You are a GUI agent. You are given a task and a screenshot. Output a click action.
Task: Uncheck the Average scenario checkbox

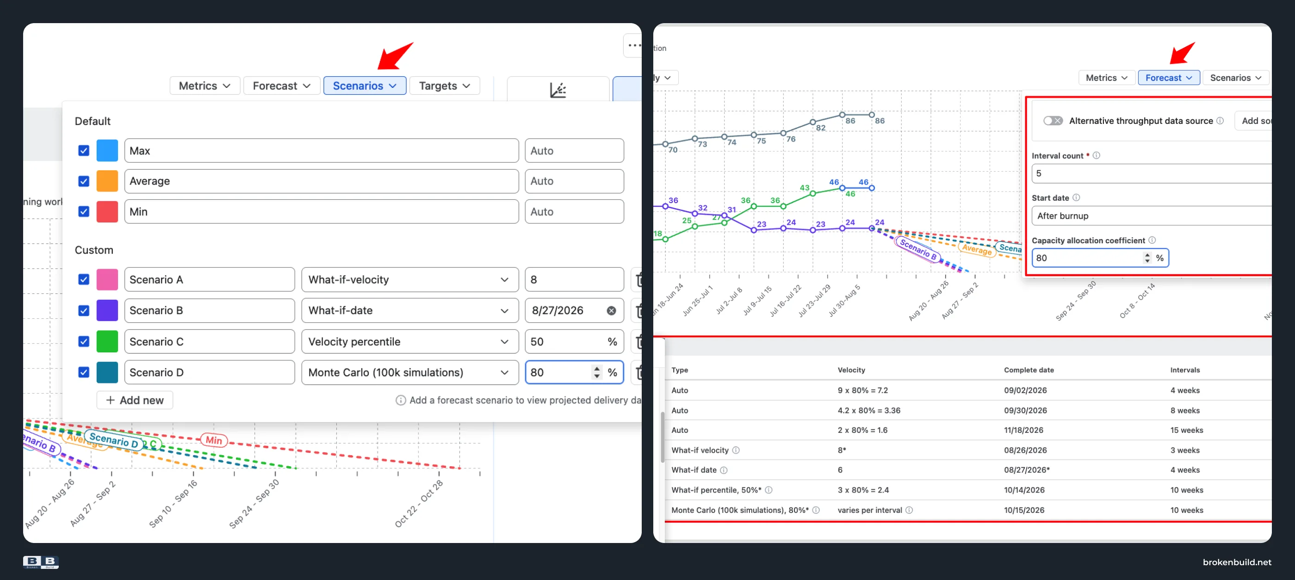pos(83,181)
